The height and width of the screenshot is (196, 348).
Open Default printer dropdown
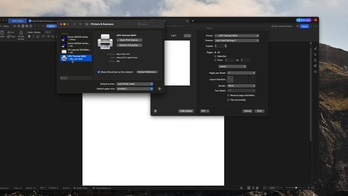coord(135,84)
